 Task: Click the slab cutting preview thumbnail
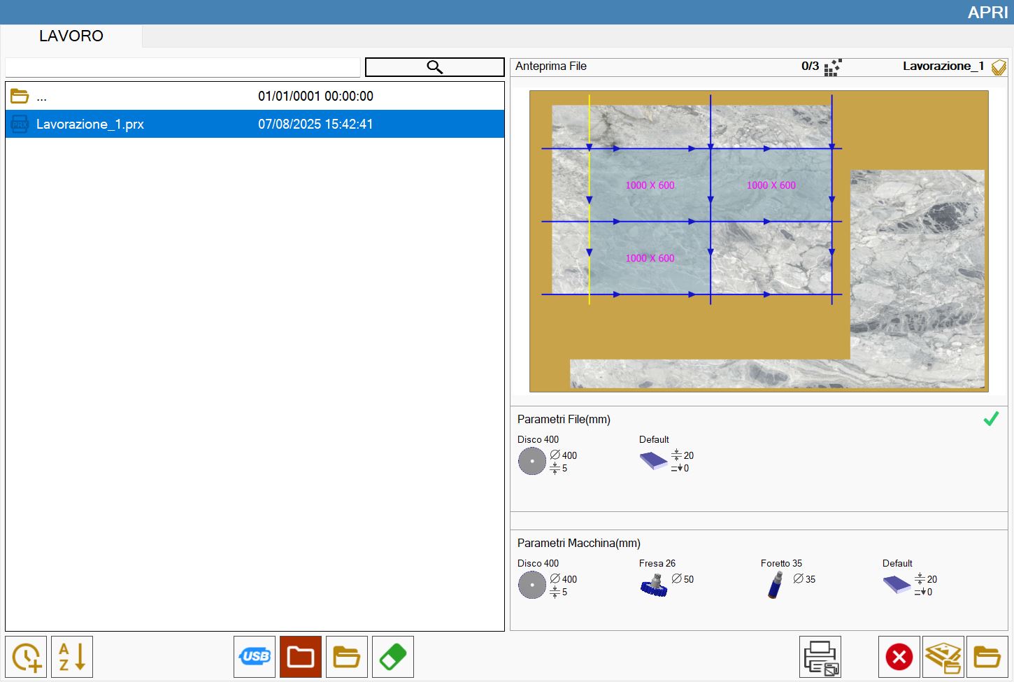pyautogui.click(x=759, y=241)
